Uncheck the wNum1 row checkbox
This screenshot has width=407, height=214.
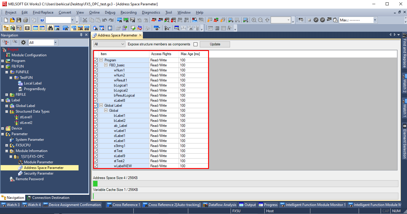click(x=96, y=70)
